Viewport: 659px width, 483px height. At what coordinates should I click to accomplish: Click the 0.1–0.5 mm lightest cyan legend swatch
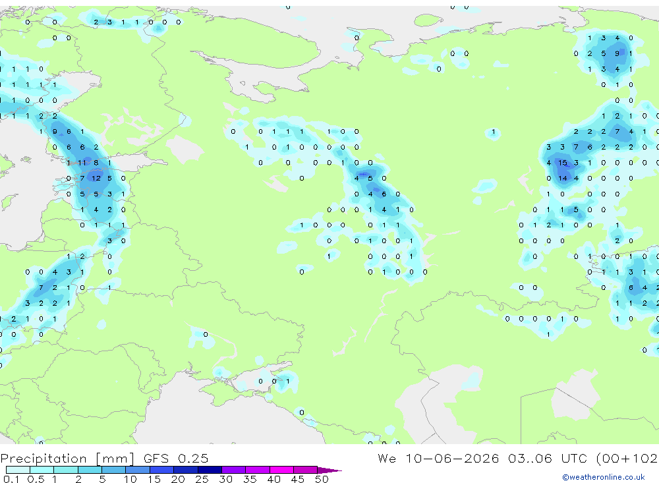click(18, 470)
